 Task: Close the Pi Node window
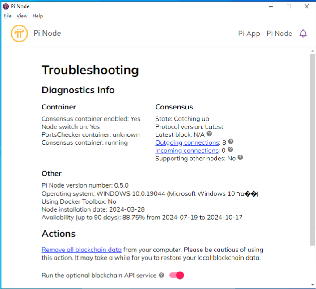(x=307, y=7)
